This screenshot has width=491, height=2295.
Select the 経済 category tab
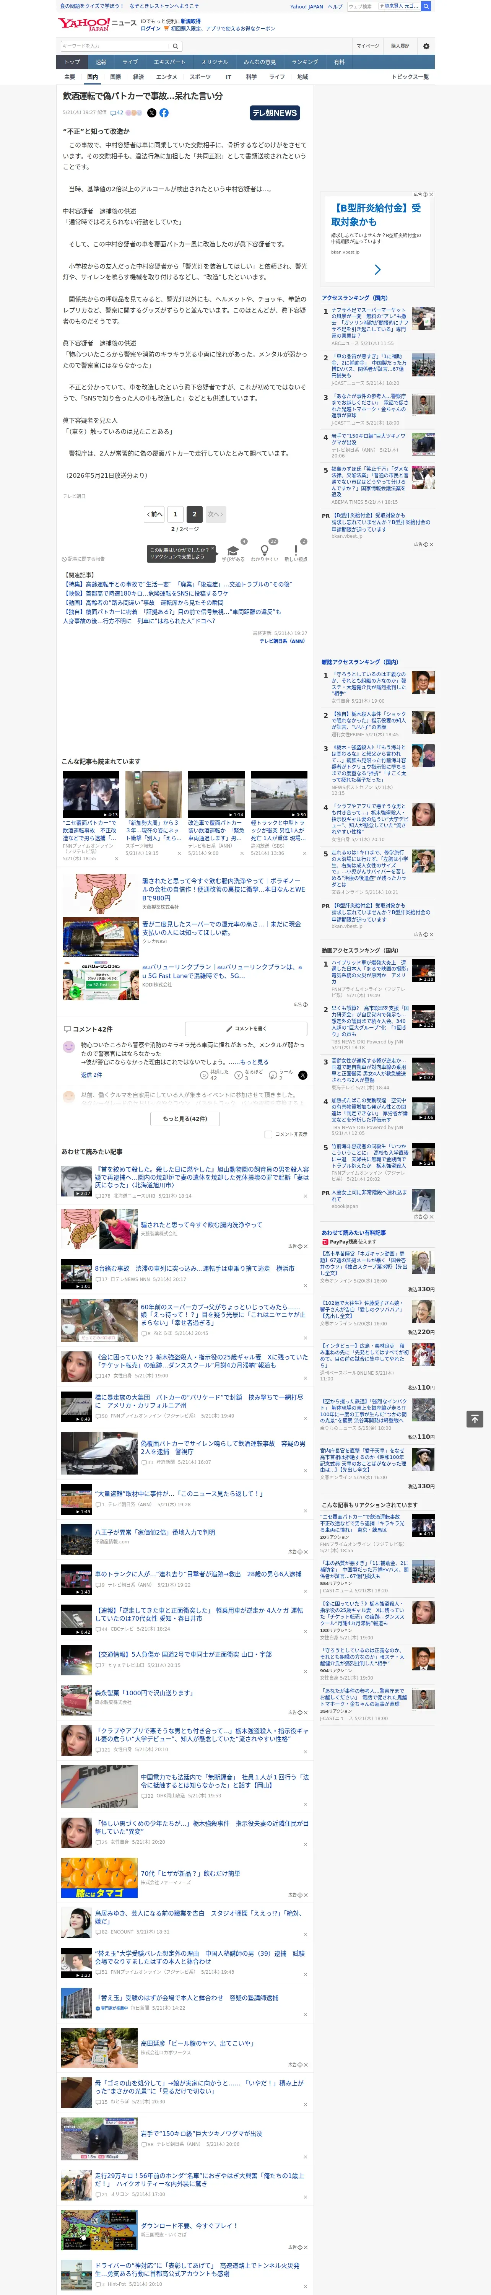(138, 76)
